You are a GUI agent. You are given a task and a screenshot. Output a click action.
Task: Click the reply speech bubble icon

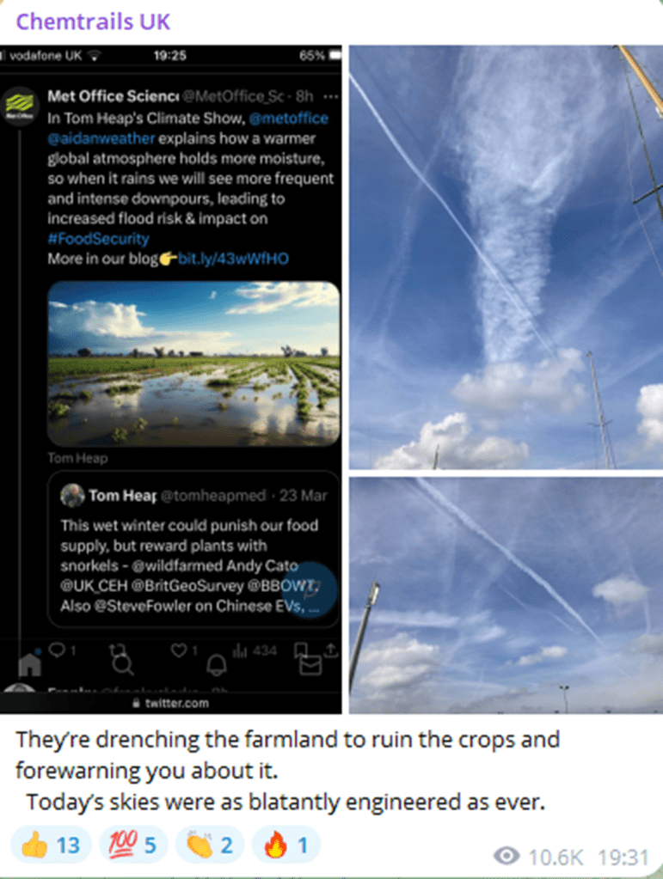58,650
